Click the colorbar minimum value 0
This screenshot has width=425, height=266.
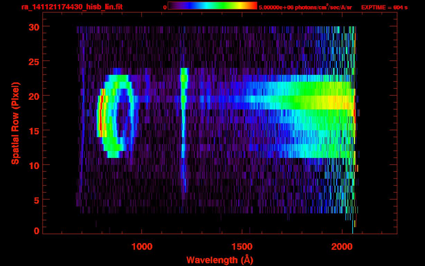pyautogui.click(x=165, y=7)
